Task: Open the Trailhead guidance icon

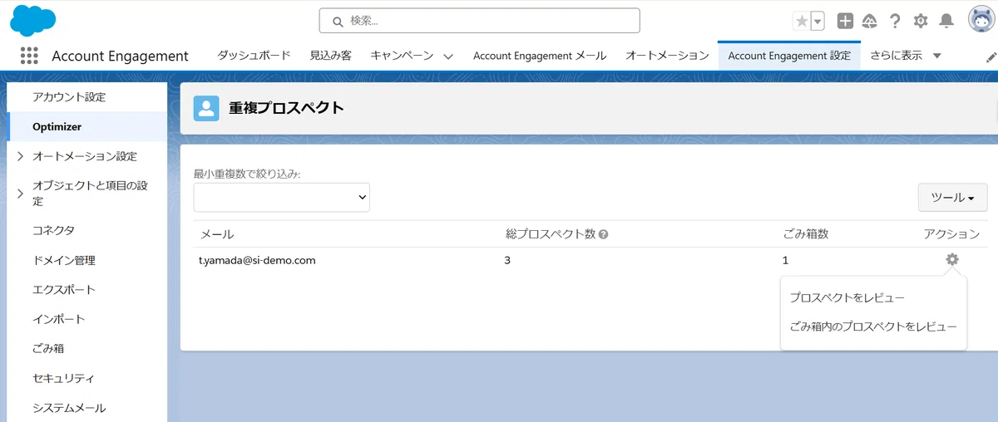Action: [x=870, y=22]
